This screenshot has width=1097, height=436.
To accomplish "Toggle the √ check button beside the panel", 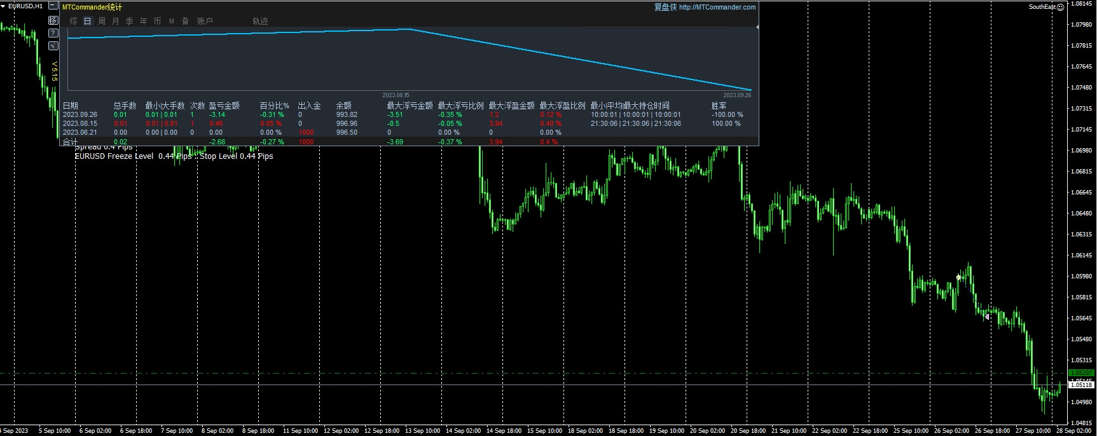I will point(53,46).
